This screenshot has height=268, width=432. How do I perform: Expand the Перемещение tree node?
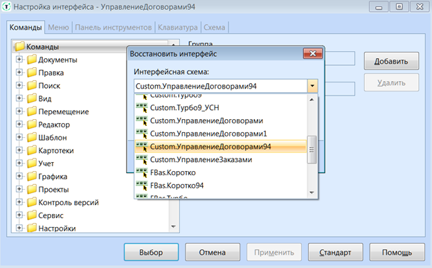(x=19, y=111)
